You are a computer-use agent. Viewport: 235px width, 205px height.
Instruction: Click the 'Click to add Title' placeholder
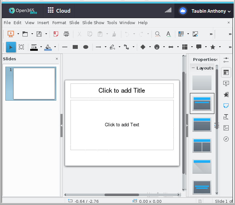tap(122, 90)
